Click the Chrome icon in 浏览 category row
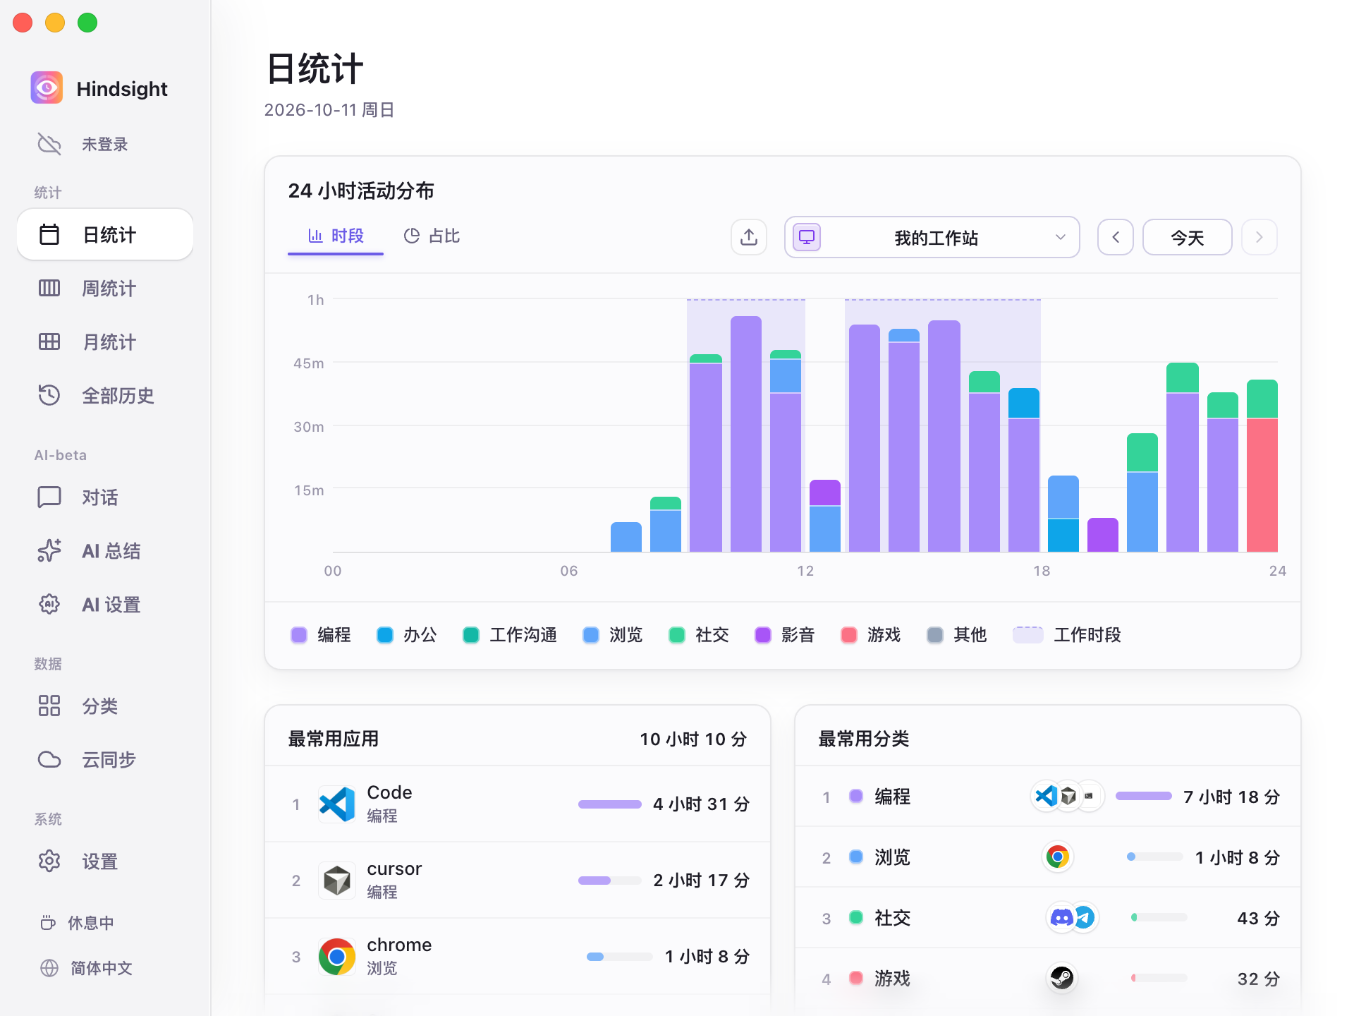The image size is (1354, 1016). click(1058, 857)
